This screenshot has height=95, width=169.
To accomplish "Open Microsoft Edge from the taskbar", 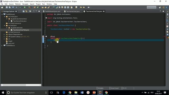I will point(64,93).
